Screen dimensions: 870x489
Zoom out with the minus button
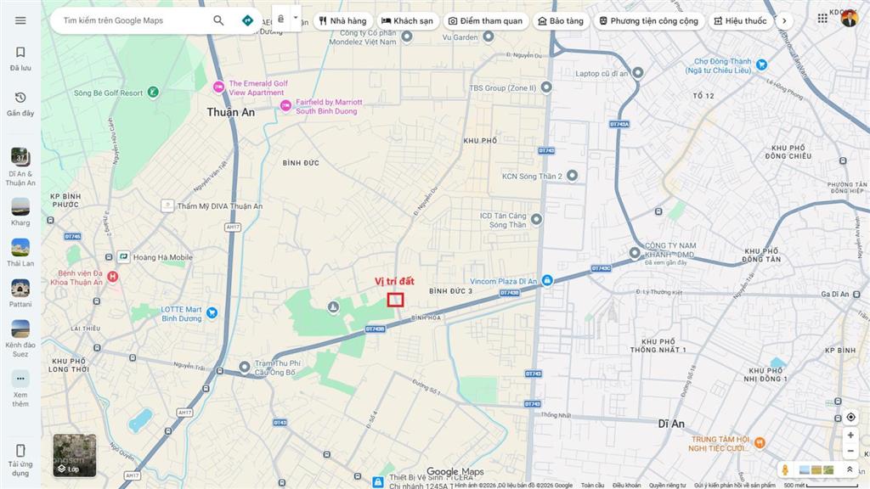coord(850,451)
